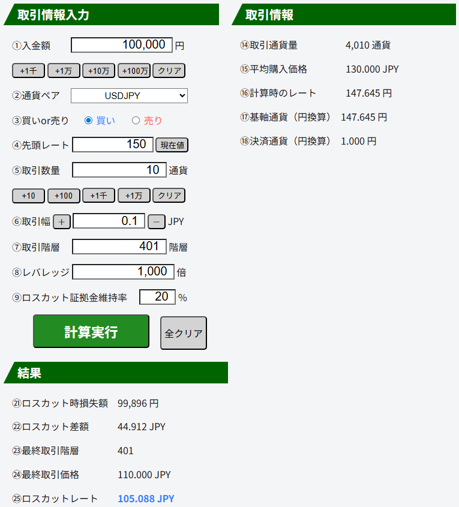Click the minus stepper for 取引幅
Viewport: 459px width, 507px height.
[x=156, y=221]
